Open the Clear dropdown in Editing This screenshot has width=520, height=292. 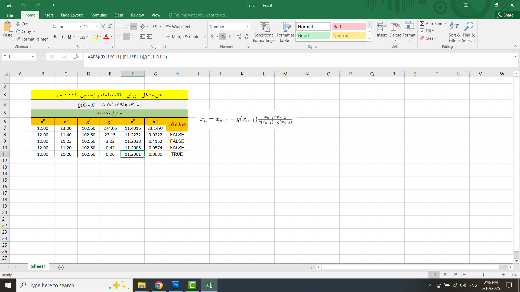(x=429, y=38)
